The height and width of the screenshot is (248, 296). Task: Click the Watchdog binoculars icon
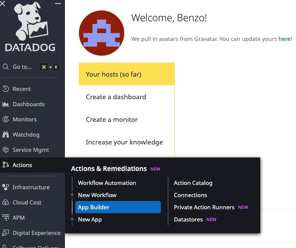click(x=6, y=134)
